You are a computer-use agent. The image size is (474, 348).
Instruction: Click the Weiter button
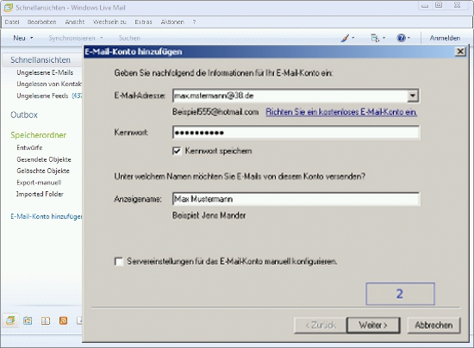pos(373,326)
